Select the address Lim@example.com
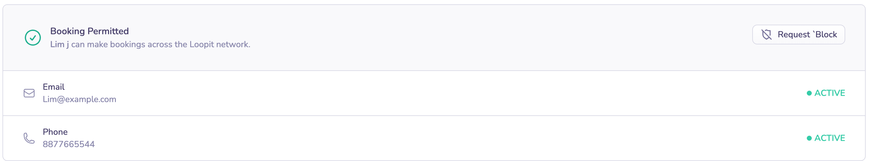Screen dimensions: 870x161 click(x=79, y=100)
